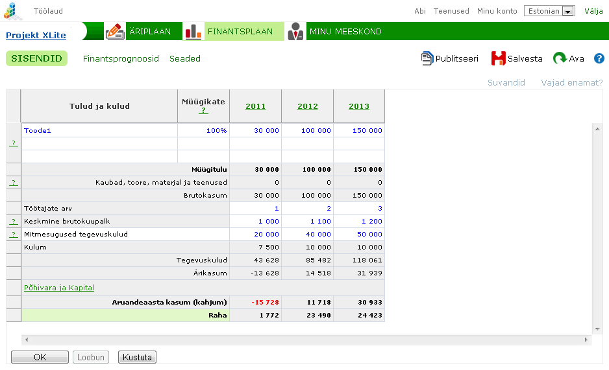Click the Äriplaan pencil icon
This screenshot has width=609, height=370.
pyautogui.click(x=115, y=31)
